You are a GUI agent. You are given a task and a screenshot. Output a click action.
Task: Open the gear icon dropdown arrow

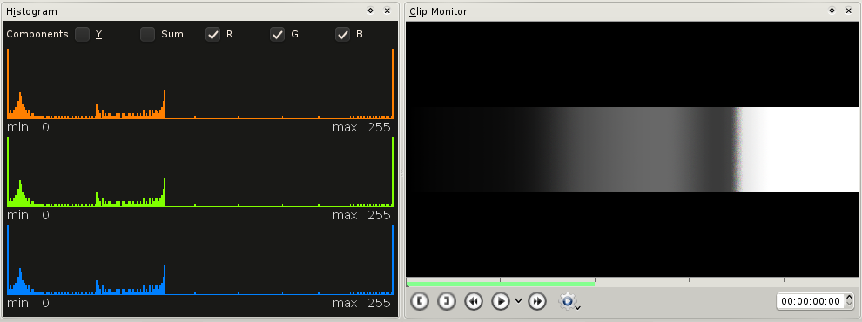[x=577, y=307]
